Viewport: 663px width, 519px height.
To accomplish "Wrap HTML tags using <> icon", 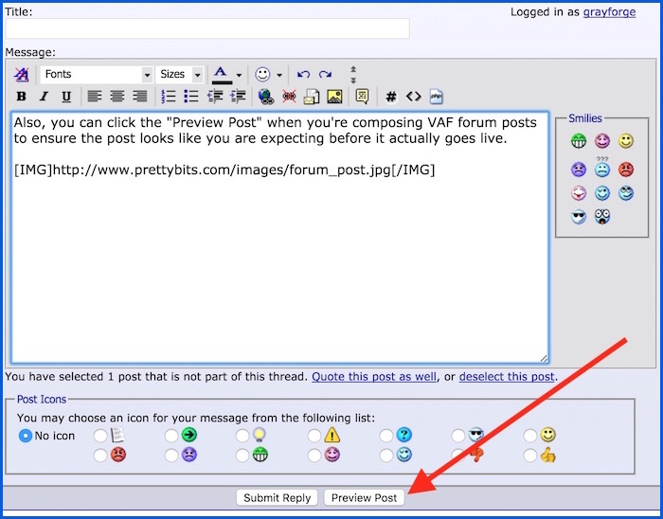I will click(x=414, y=97).
